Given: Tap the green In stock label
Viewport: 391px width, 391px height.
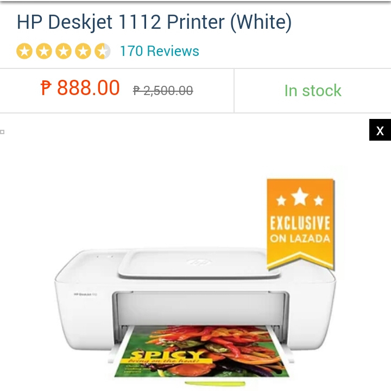Looking at the screenshot, I should (x=313, y=90).
